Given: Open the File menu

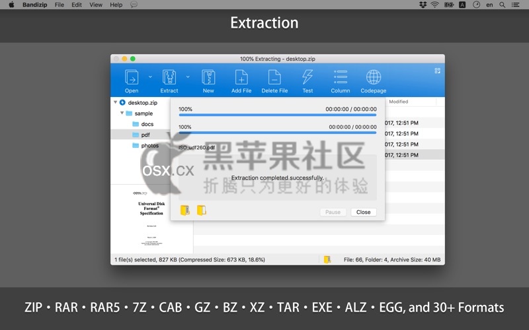Looking at the screenshot, I should pyautogui.click(x=60, y=5).
